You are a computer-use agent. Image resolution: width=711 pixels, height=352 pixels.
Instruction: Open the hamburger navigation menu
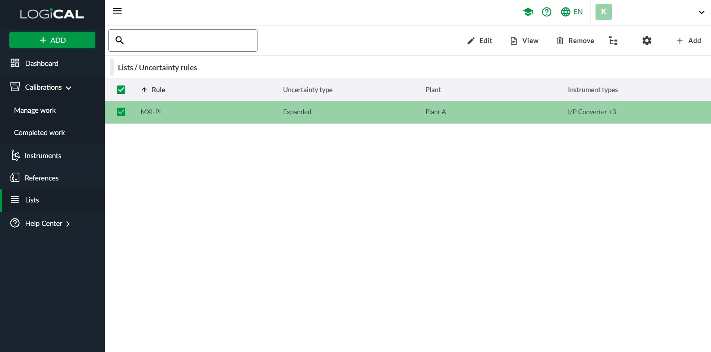tap(117, 11)
